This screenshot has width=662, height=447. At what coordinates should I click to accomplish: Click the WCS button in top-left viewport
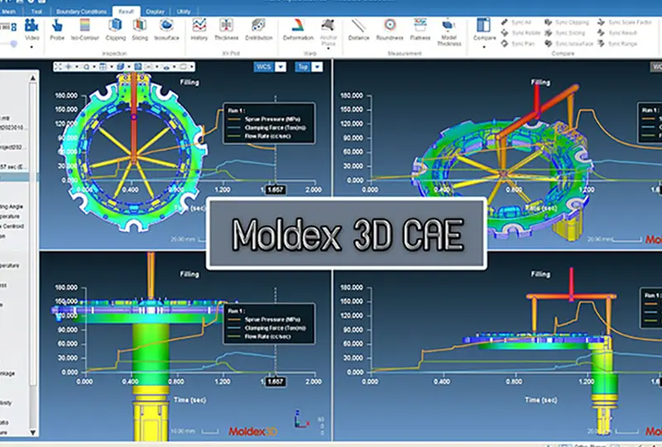click(x=264, y=67)
